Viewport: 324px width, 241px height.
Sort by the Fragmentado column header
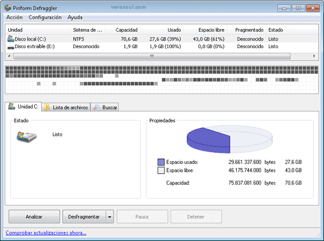click(x=247, y=30)
